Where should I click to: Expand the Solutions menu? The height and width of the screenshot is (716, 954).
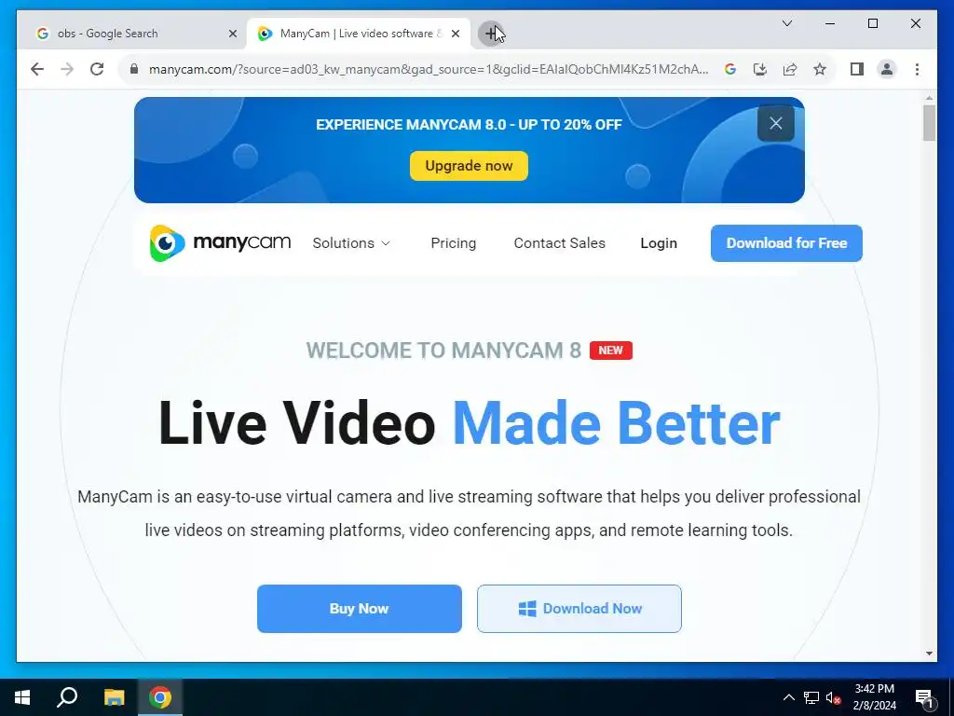click(351, 243)
